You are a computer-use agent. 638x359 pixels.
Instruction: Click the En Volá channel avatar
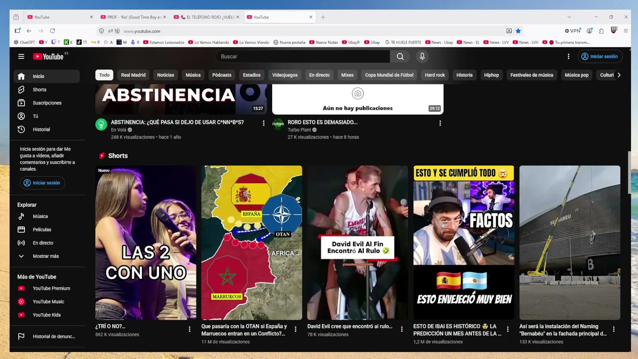point(101,125)
